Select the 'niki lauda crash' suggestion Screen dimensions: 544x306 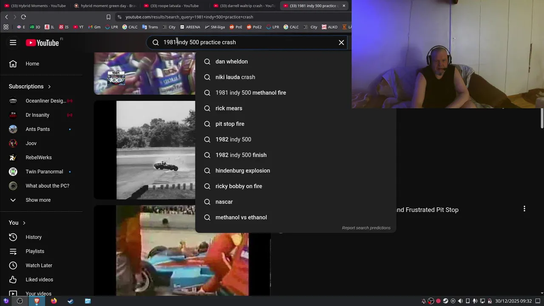point(295,77)
